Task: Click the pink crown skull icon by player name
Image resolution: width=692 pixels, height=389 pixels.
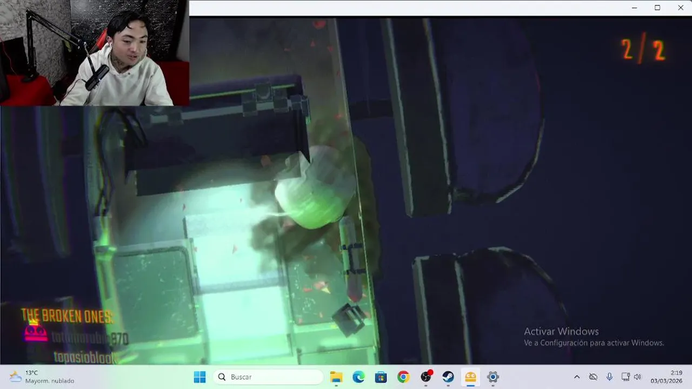Action: 36,332
